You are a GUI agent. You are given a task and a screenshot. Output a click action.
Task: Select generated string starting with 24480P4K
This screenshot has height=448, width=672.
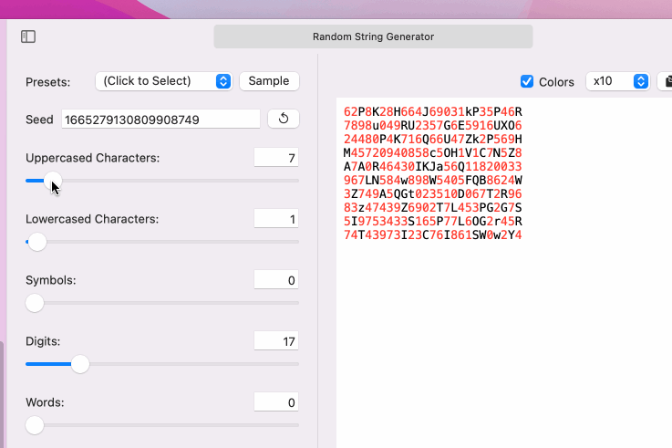(433, 140)
